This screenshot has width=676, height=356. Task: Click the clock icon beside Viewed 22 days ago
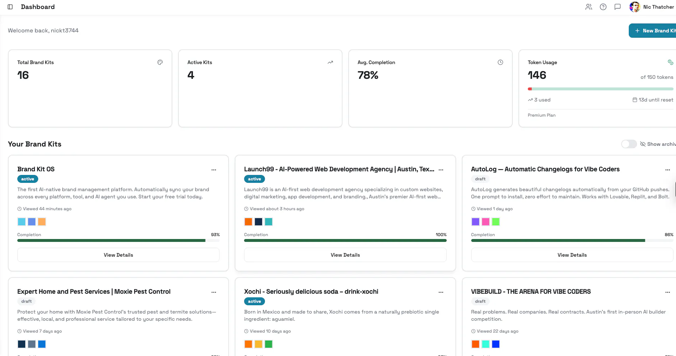(x=473, y=331)
